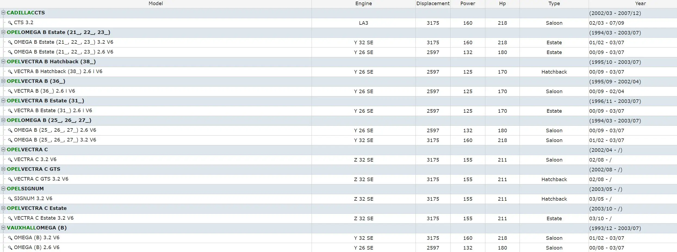Click magnifier icon for VECTRA B Hatchback 2.6 i V6
The height and width of the screenshot is (252, 677).
tap(10, 72)
